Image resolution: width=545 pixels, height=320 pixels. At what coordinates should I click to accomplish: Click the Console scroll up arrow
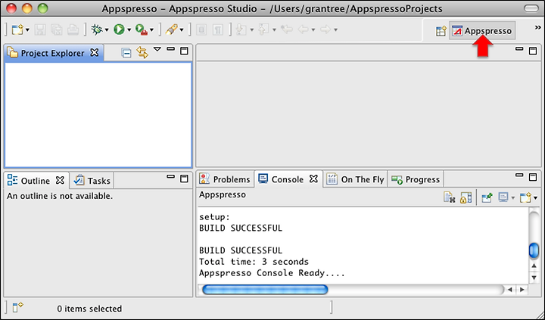(534, 266)
